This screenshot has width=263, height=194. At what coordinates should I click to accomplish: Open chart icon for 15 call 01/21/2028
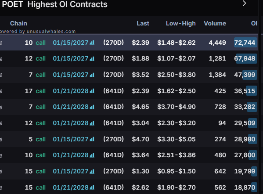click(92, 187)
